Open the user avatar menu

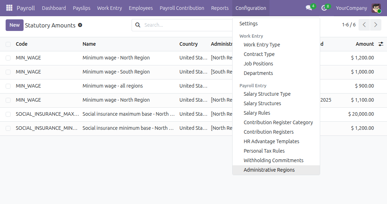point(376,8)
